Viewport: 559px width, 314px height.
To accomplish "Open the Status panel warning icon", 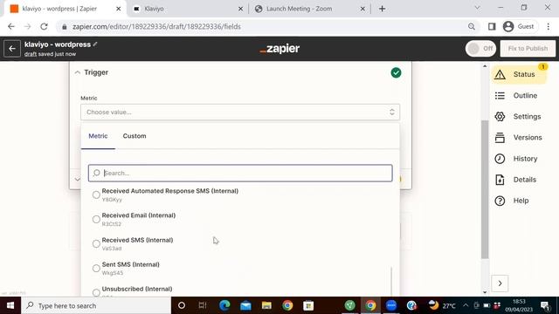I will click(x=500, y=74).
